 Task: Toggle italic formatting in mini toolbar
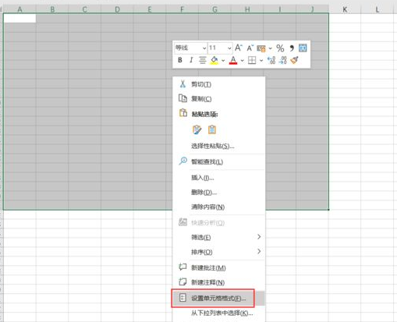pos(191,60)
